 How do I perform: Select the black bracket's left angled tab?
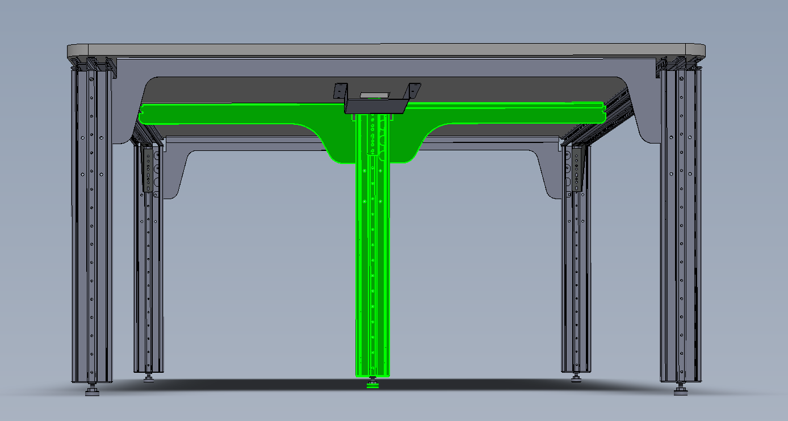point(340,91)
